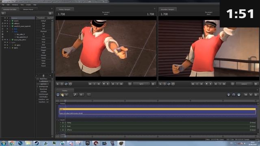Choose screen manipulator in Primary Viewport
The width and height of the screenshot is (260, 146).
[70, 84]
